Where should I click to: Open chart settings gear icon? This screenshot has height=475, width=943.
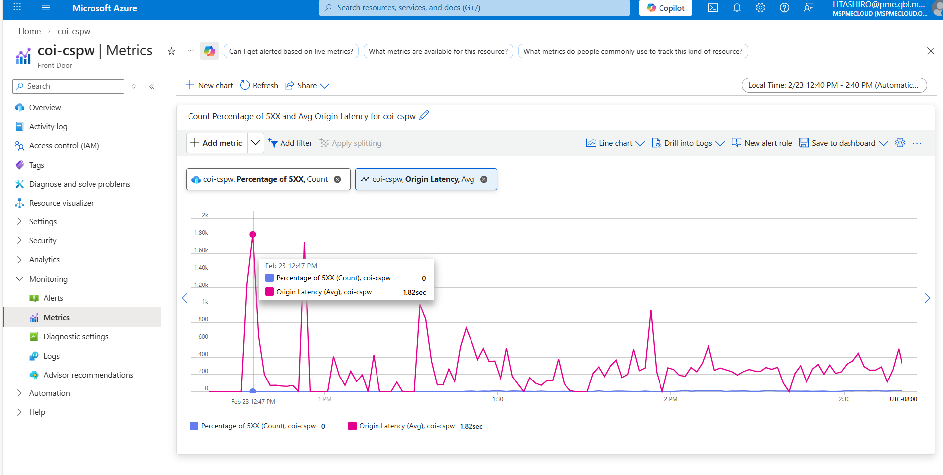(900, 143)
